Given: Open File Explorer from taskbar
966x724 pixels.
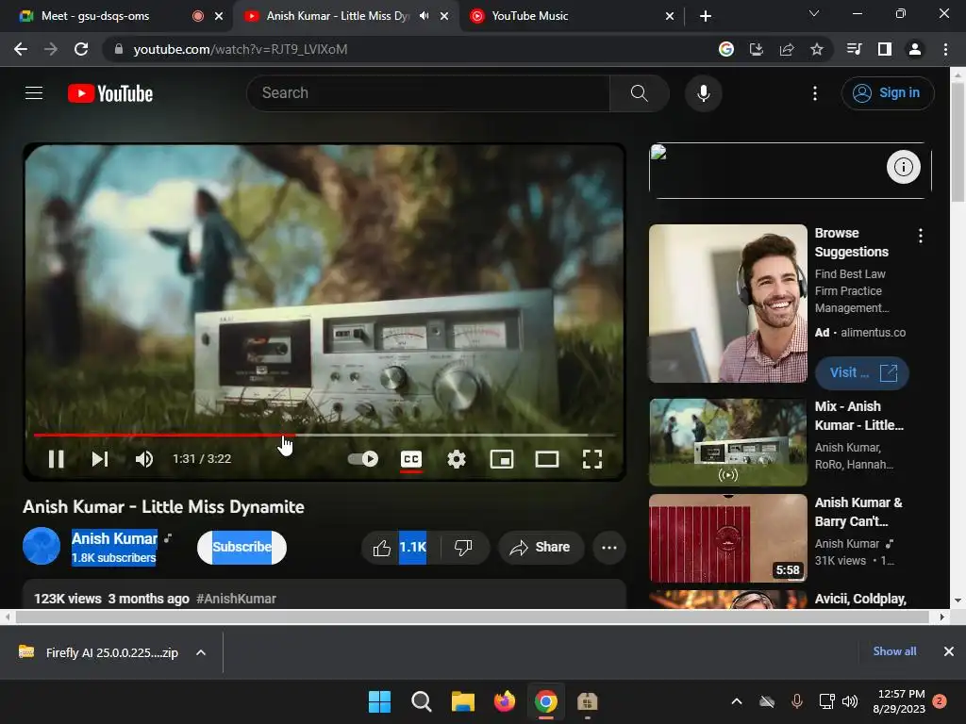Looking at the screenshot, I should coord(462,701).
